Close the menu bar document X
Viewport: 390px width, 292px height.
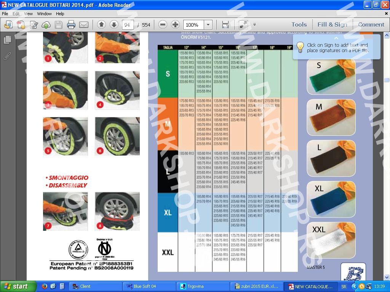point(386,13)
